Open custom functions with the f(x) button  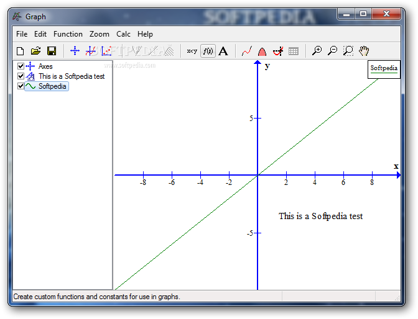208,51
